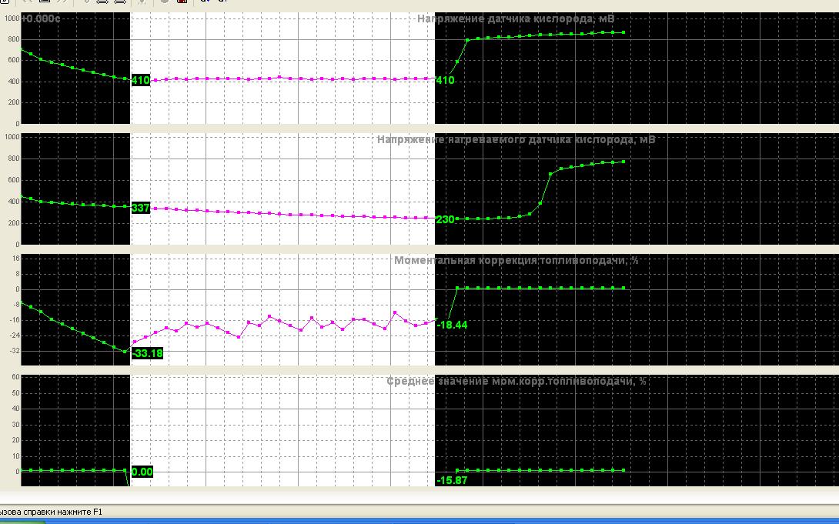Click the -16 axis label

14,320
